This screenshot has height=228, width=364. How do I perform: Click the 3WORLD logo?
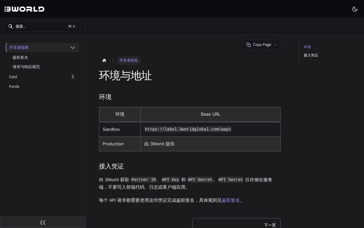pos(24,9)
